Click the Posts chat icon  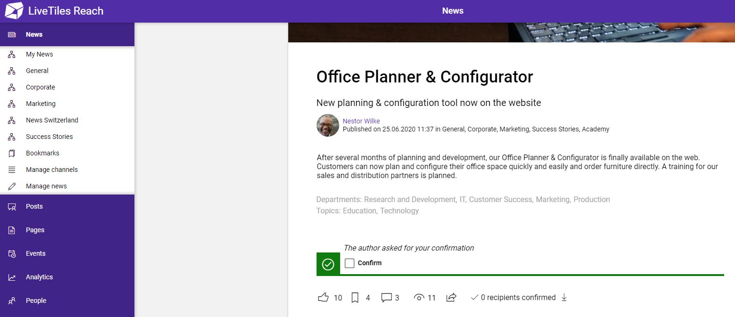coord(12,206)
